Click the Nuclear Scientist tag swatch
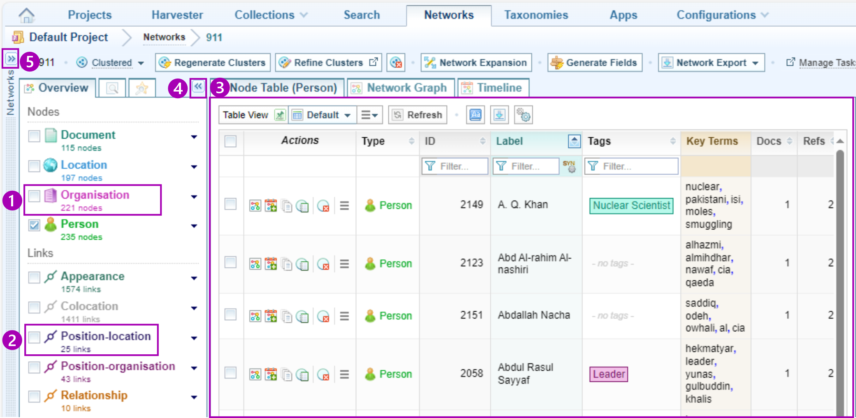This screenshot has width=856, height=418. click(x=631, y=206)
